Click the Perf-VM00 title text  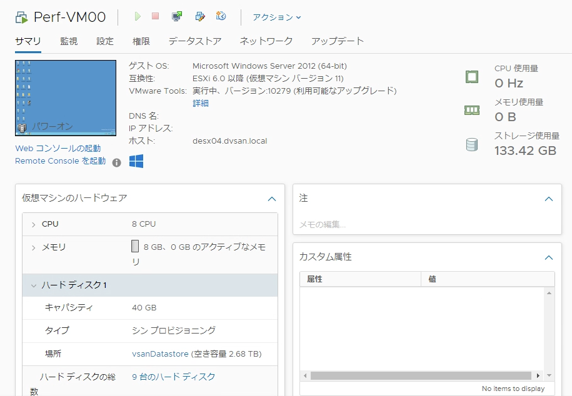(x=69, y=17)
